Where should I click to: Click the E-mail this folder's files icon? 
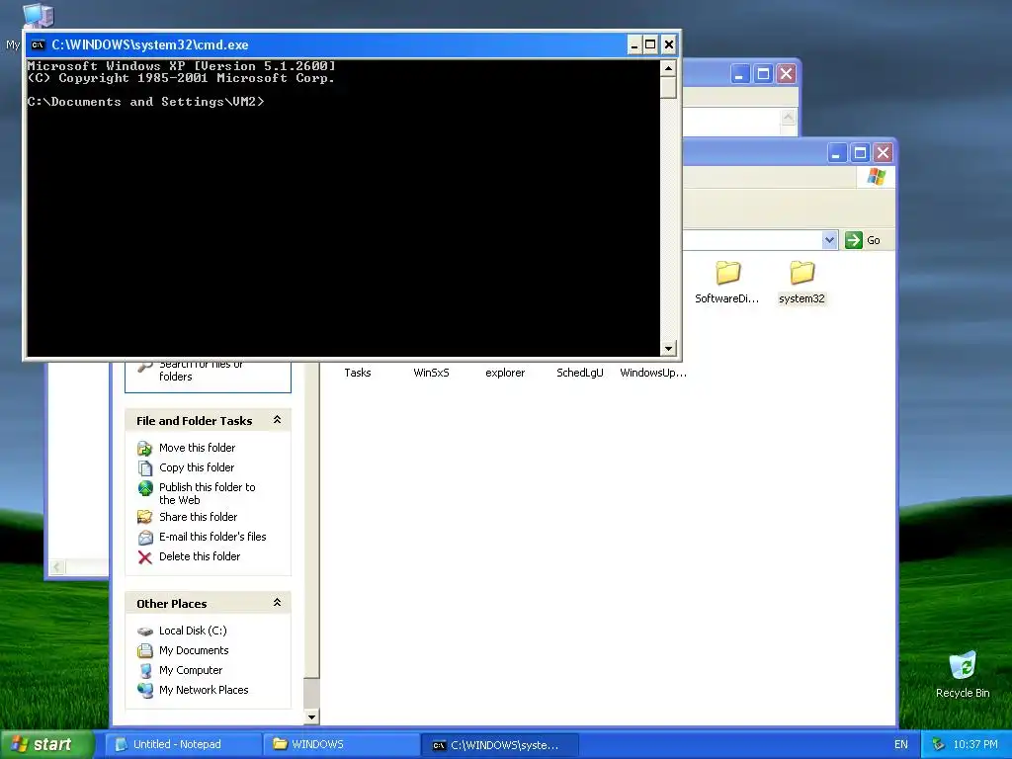coord(145,537)
